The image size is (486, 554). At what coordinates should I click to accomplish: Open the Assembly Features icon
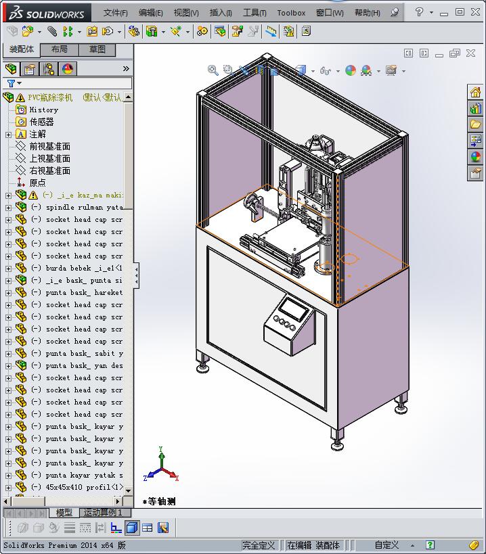152,31
